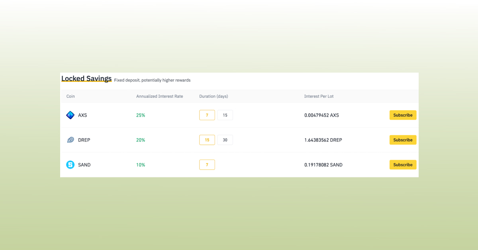Click the AXS coin icon
The image size is (478, 250).
pyautogui.click(x=71, y=115)
